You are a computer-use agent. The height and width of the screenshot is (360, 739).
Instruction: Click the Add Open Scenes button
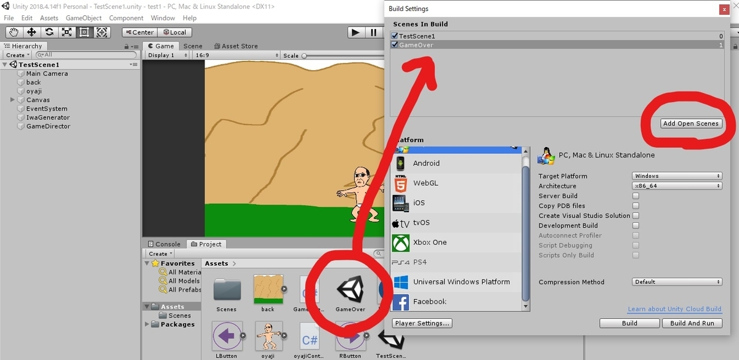coord(690,124)
